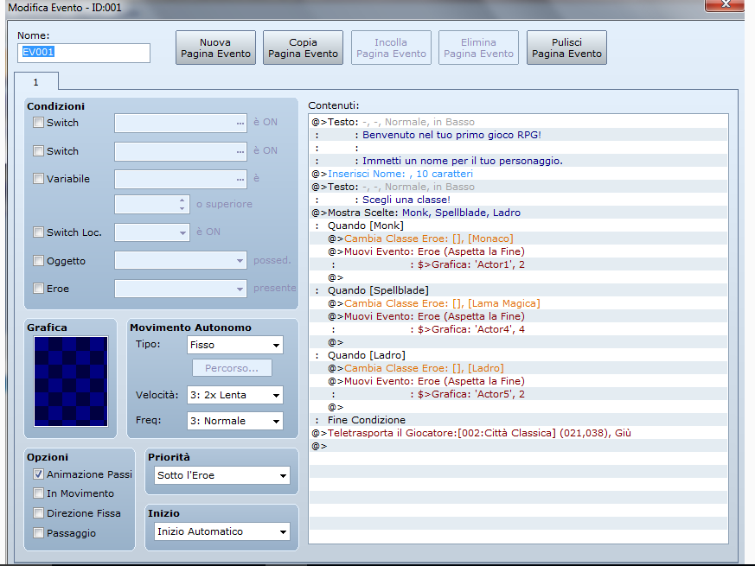The height and width of the screenshot is (566, 755).
Task: Select the Mostra Scelte command line
Action: coord(416,213)
